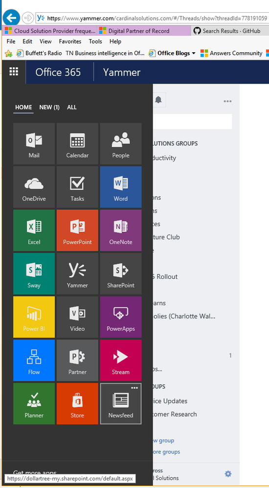Screen dimensions: 269x488
Task: Open the Partner tile
Action: click(77, 360)
